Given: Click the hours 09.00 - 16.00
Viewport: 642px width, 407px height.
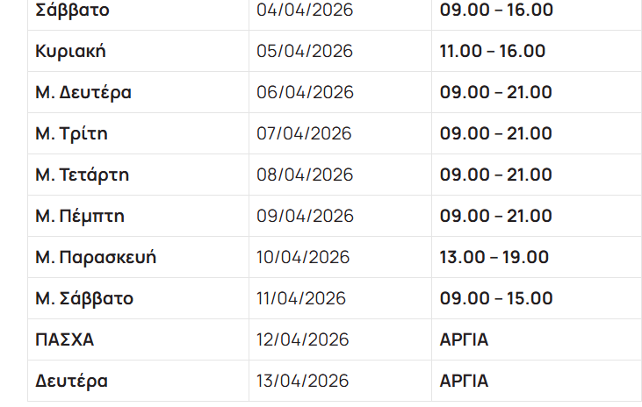Looking at the screenshot, I should coord(496,11).
